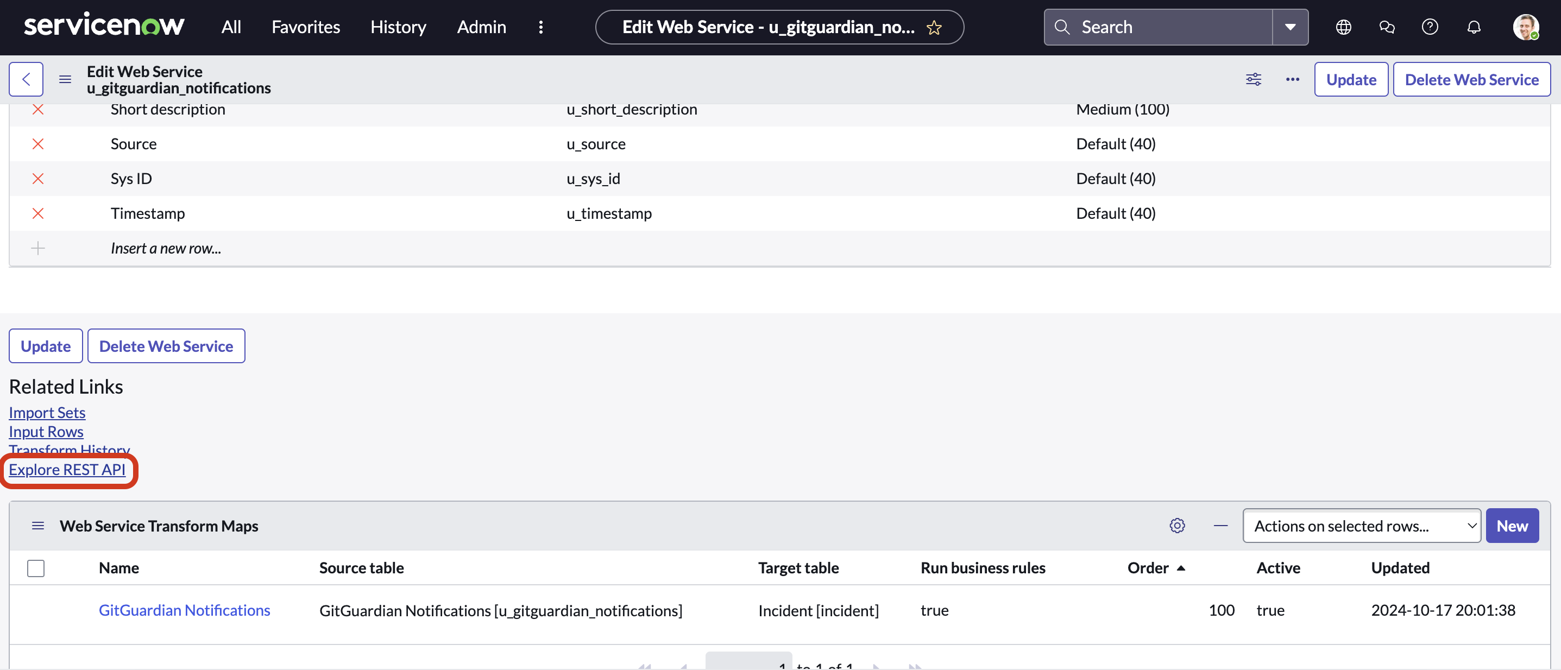Select the 2024-10-17 20:01:38 updated cell
The width and height of the screenshot is (1561, 670).
point(1443,611)
